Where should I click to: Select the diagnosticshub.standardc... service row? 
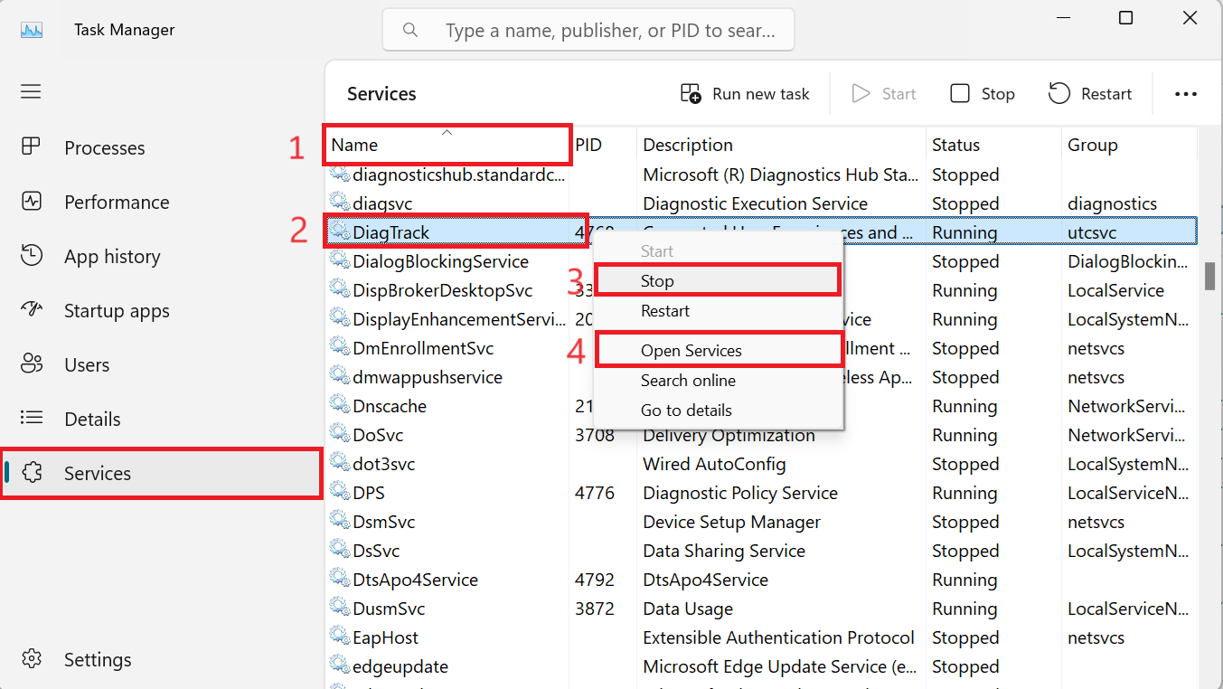(762, 175)
